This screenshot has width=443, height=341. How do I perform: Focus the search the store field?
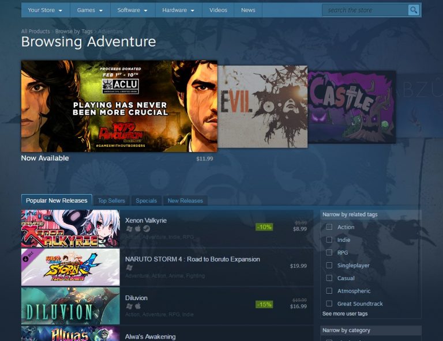tap(365, 10)
